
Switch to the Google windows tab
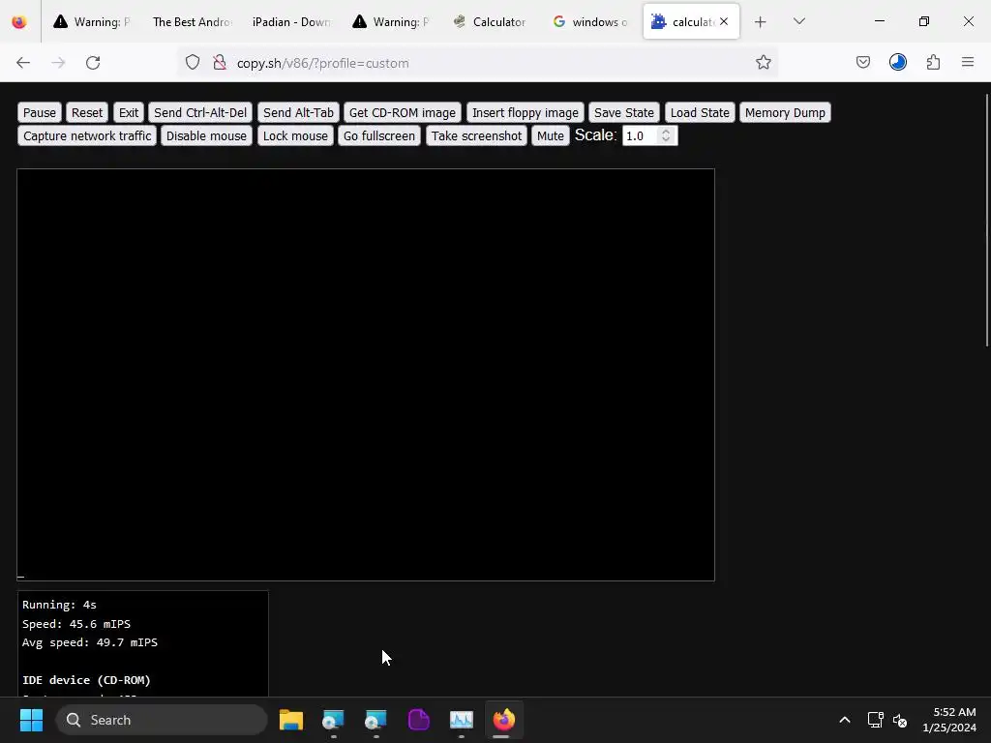(x=590, y=22)
